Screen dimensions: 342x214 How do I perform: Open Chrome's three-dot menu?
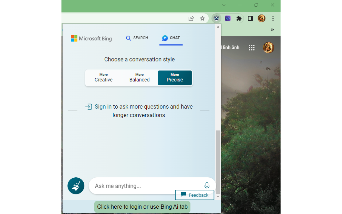[x=273, y=18]
